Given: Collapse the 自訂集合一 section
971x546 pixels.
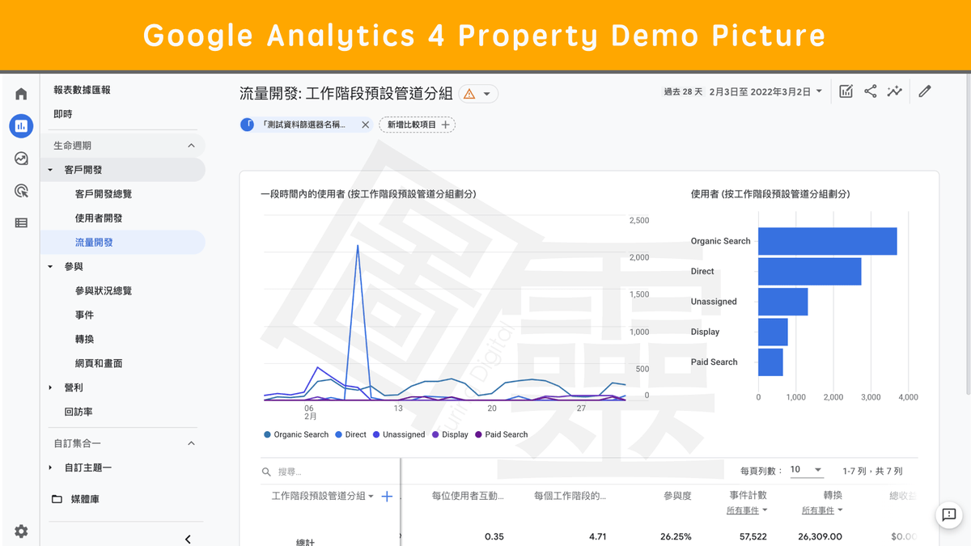Looking at the screenshot, I should click(x=192, y=443).
